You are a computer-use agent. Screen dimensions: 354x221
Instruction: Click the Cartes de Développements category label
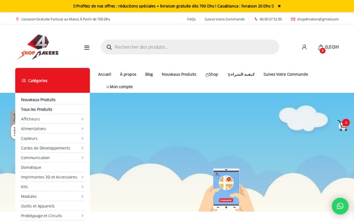coord(45,148)
